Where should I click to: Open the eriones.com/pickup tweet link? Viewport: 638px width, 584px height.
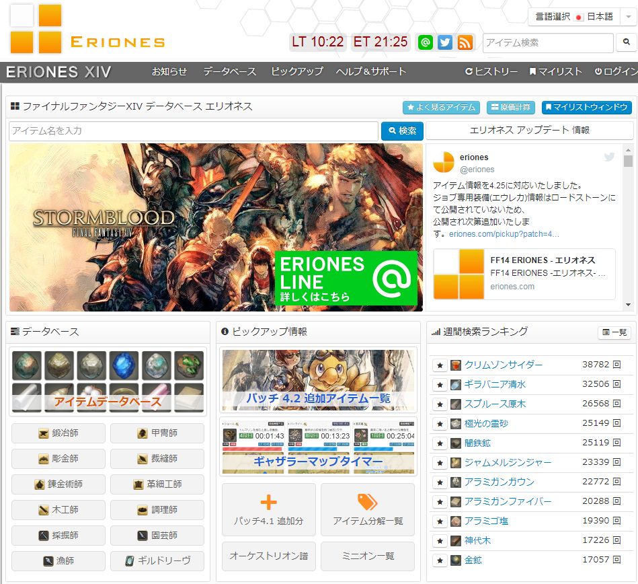point(504,234)
